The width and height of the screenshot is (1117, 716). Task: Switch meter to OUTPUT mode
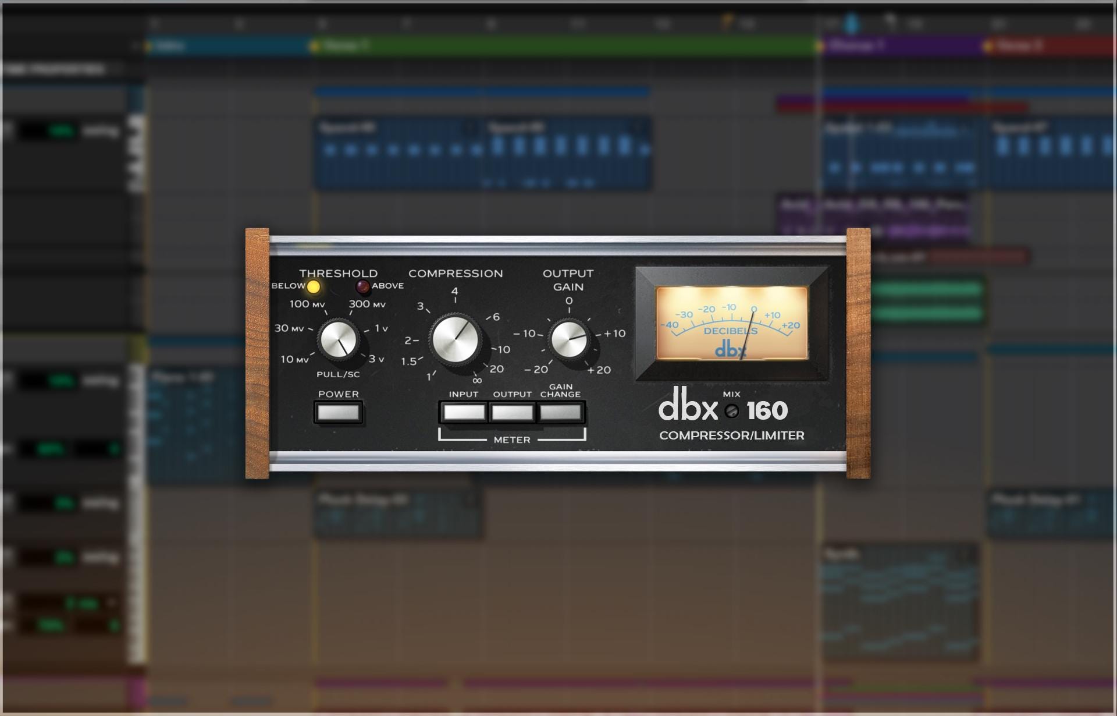coord(512,412)
